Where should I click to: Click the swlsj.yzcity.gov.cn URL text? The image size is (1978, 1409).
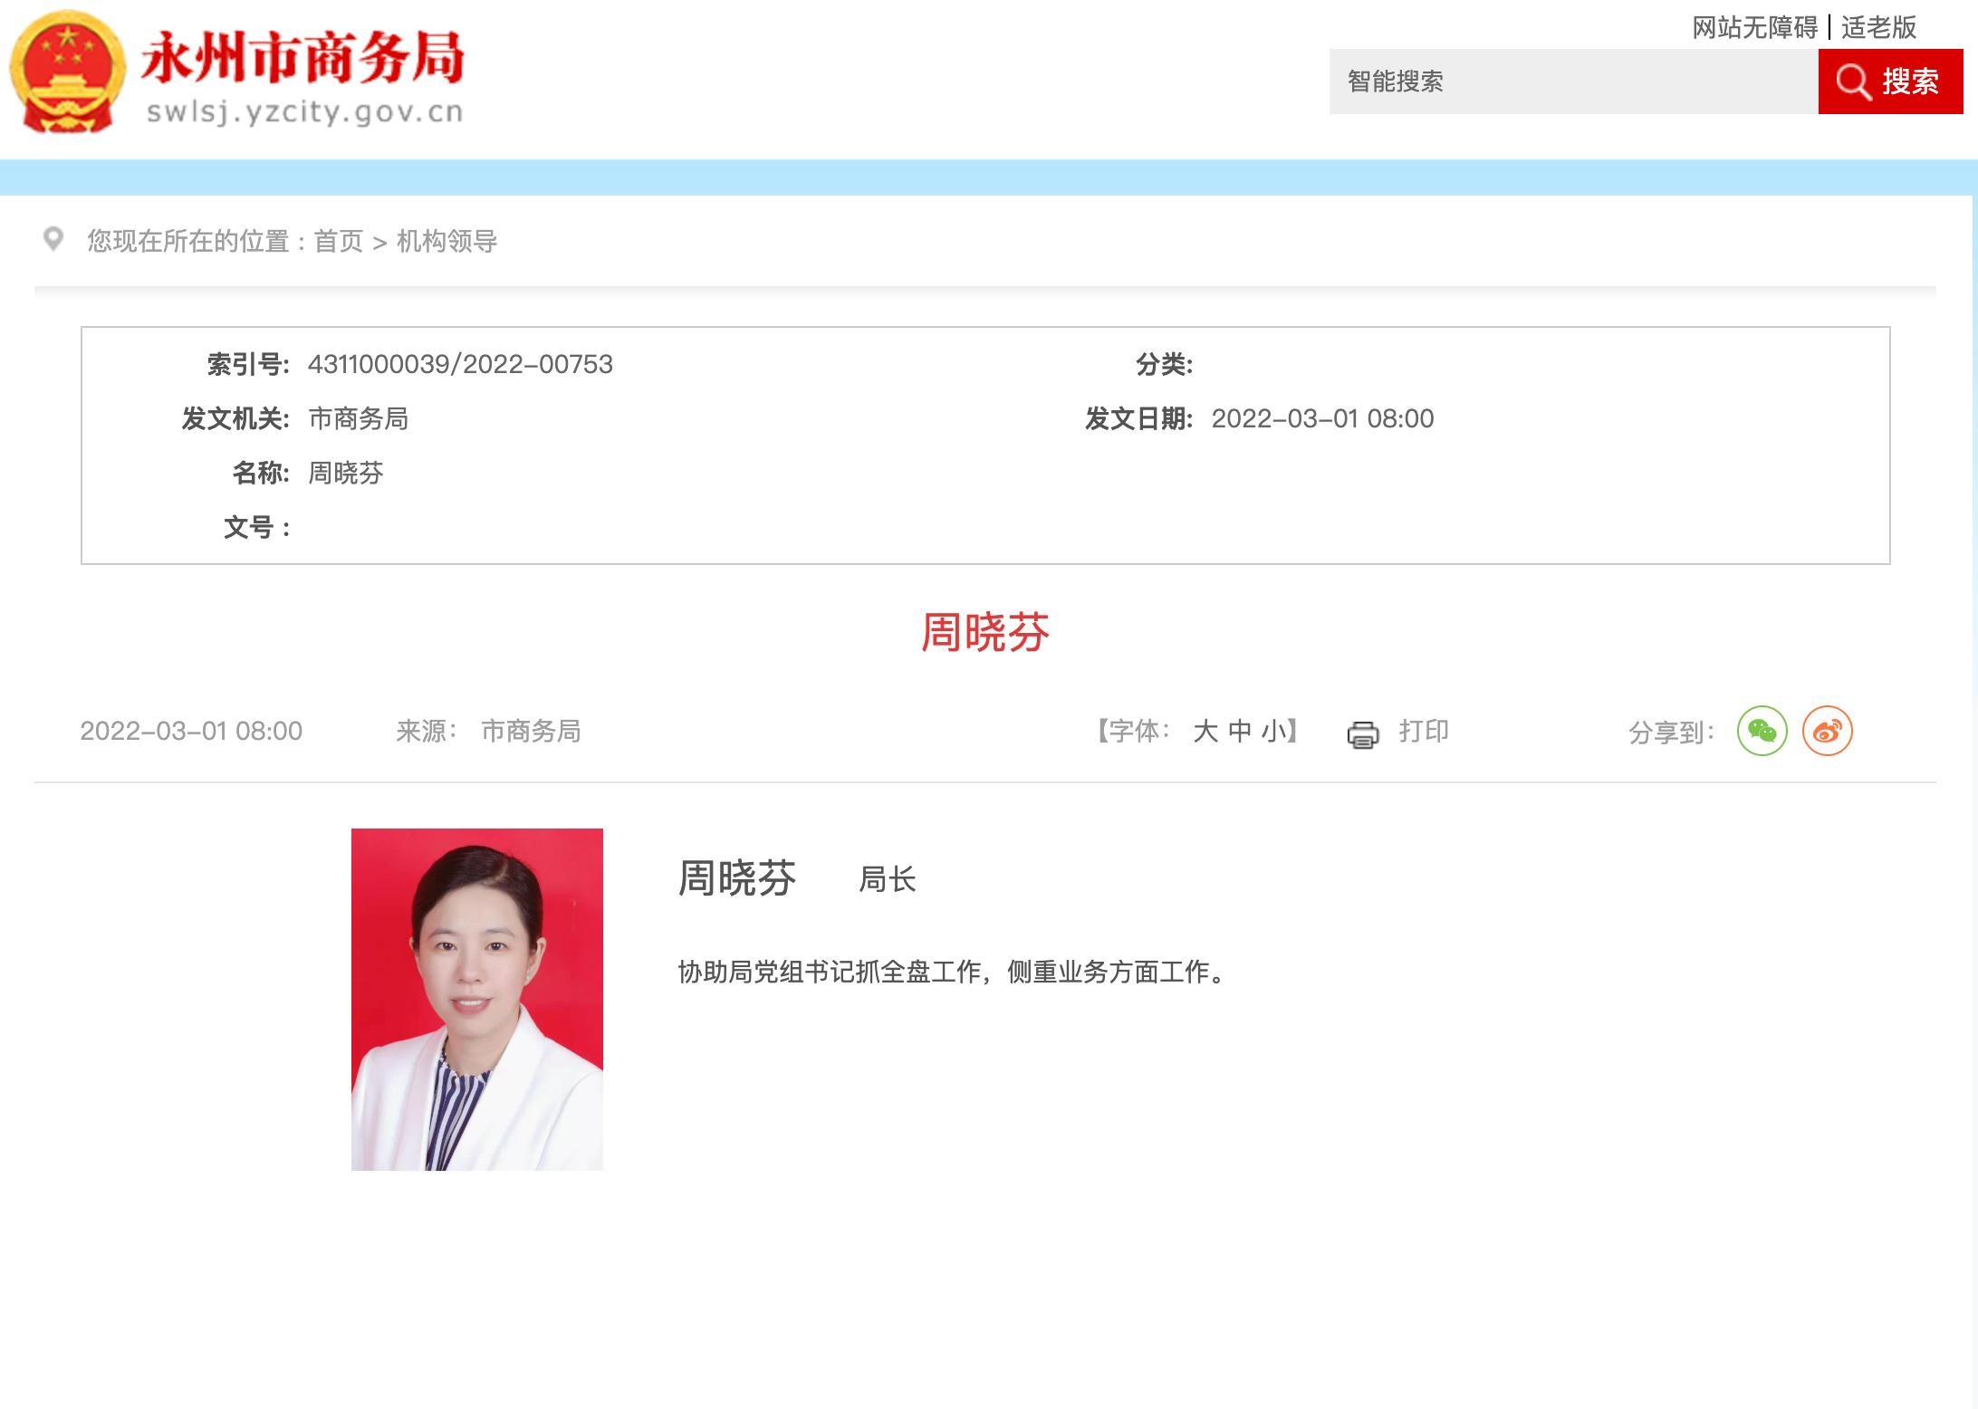[304, 112]
